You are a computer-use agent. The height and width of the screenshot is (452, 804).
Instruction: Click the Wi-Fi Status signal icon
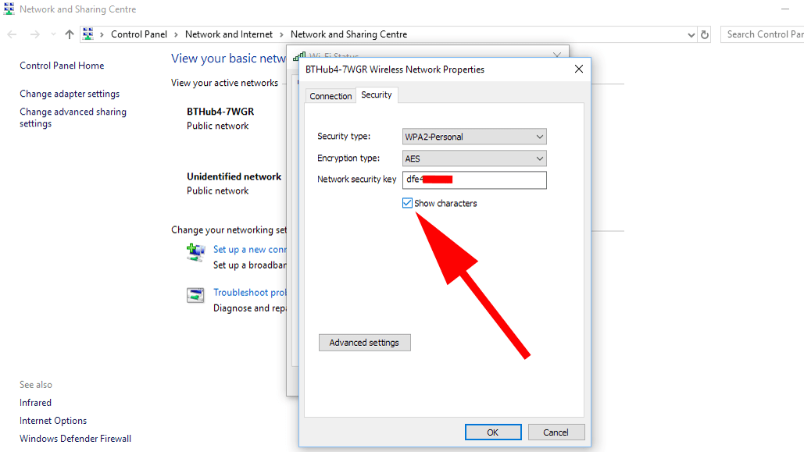[299, 55]
